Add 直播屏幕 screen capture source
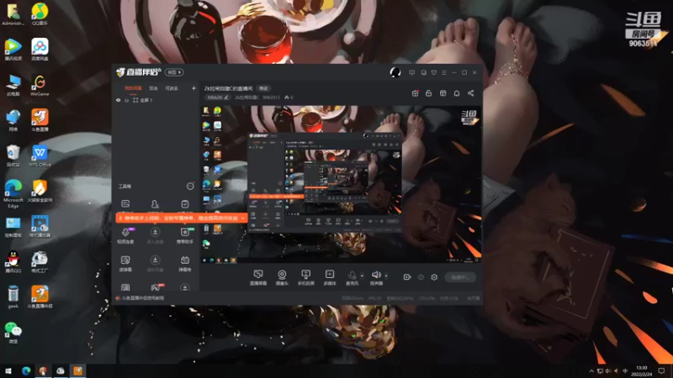This screenshot has width=673, height=378. tap(258, 277)
